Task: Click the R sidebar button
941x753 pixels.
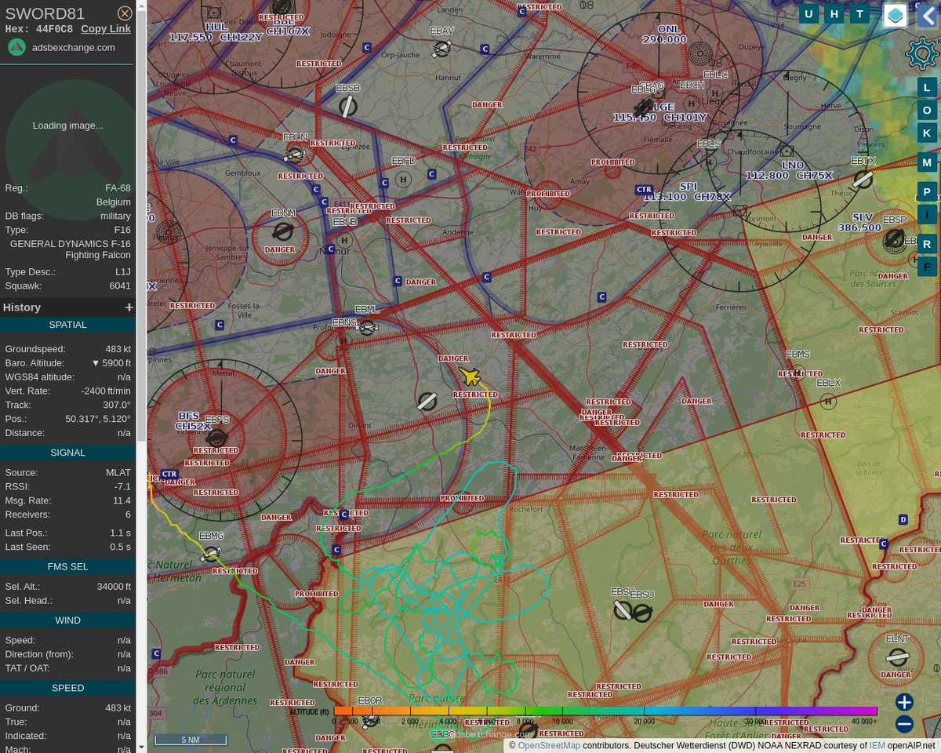Action: (x=927, y=243)
